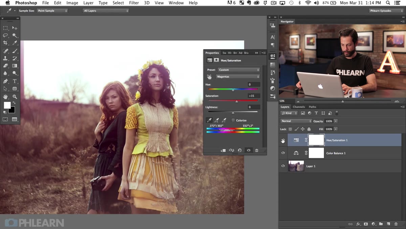The image size is (406, 229).
Task: Select the Rectangular Marquee tool
Action: [5, 28]
